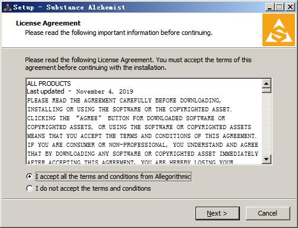Click the 'ALL PRODUCTS' line in license
The image size is (298, 228).
click(49, 84)
